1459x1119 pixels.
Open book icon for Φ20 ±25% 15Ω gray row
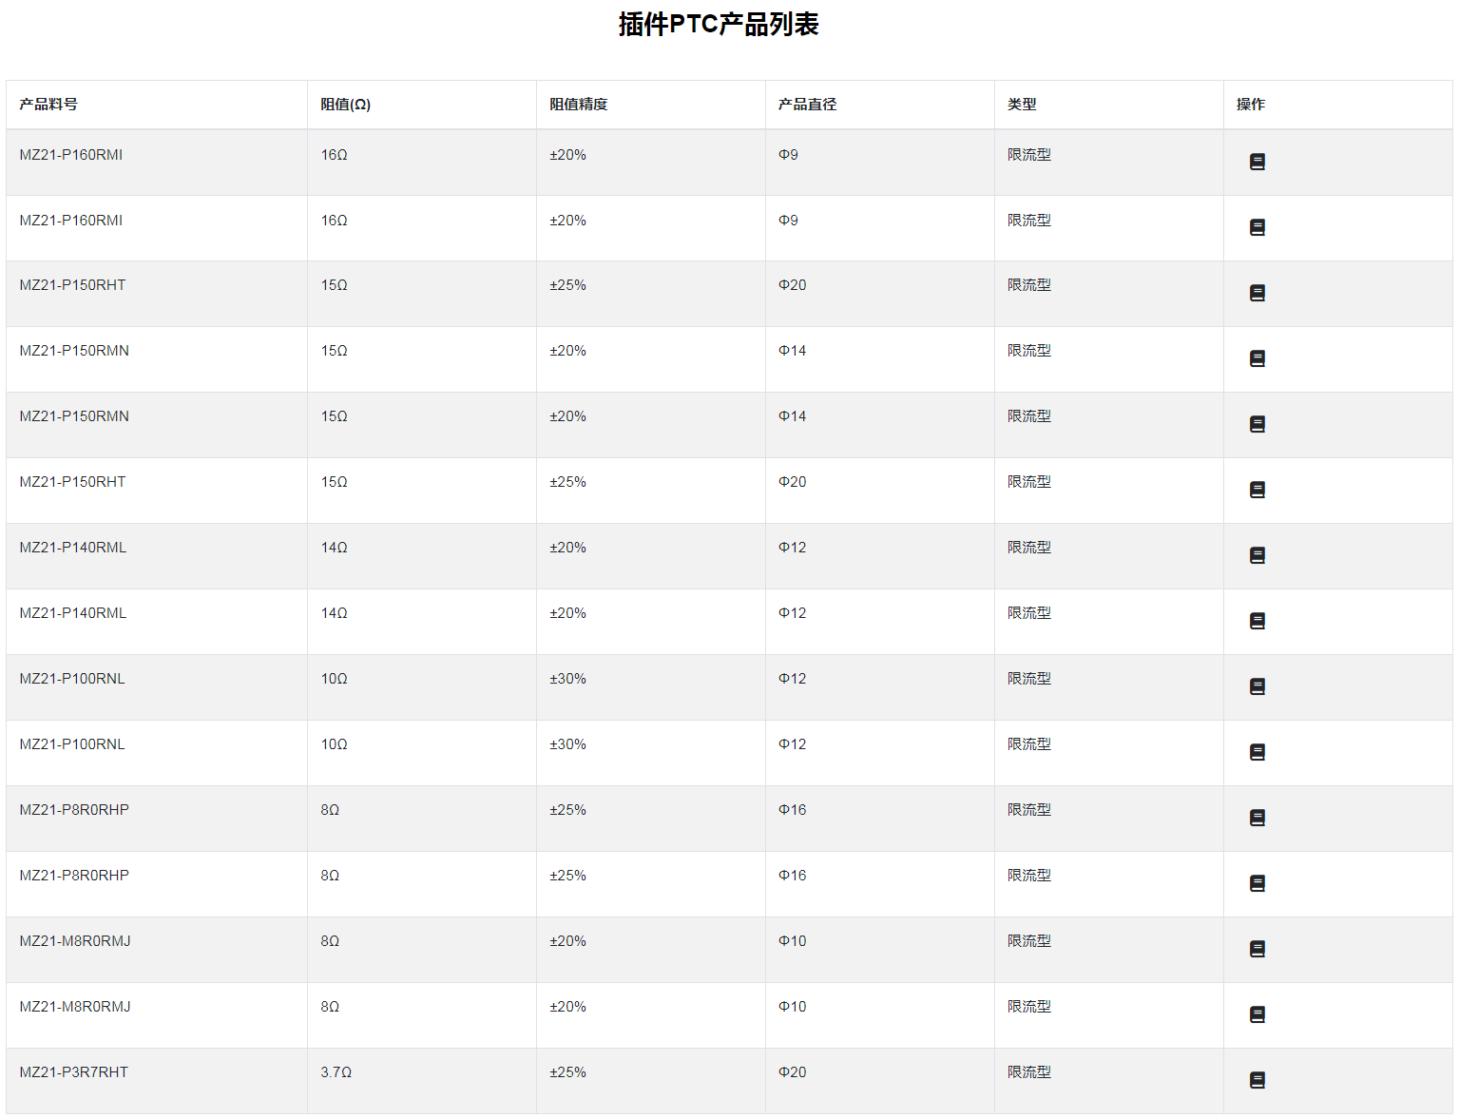point(1257,293)
